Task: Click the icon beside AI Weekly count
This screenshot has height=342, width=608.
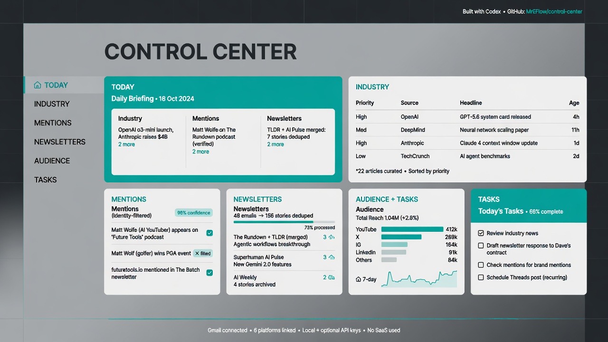Action: point(332,277)
